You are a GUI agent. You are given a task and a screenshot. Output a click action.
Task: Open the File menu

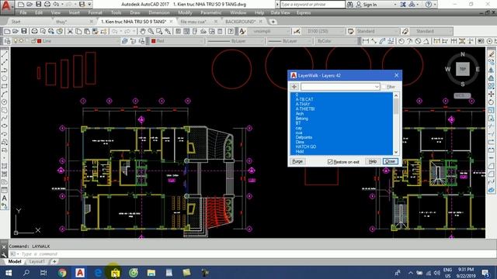[x=23, y=12]
